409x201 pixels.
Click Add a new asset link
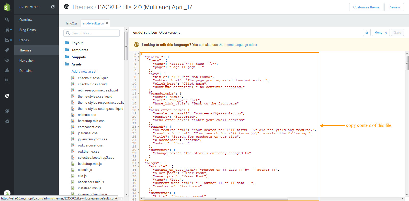[x=84, y=72]
